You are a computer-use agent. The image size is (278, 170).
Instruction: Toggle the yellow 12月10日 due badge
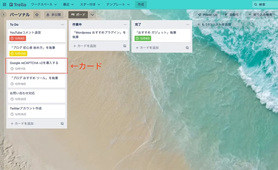pyautogui.click(x=18, y=54)
